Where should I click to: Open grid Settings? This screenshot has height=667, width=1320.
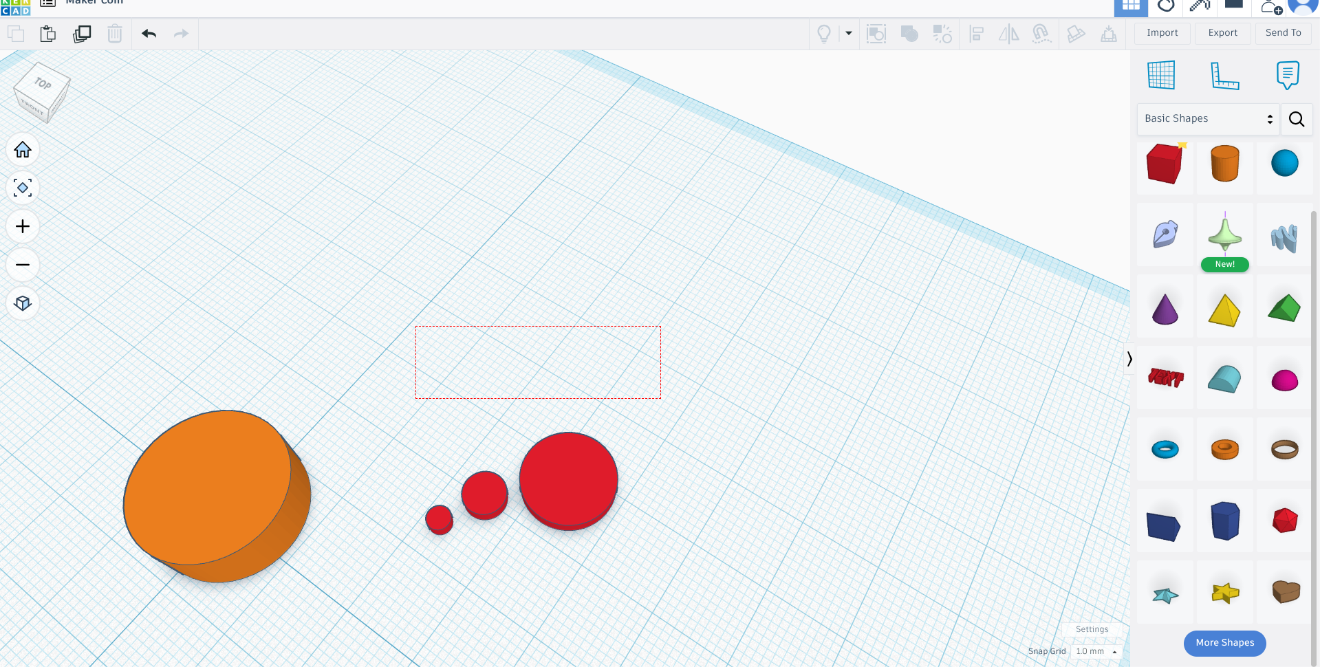point(1092,629)
